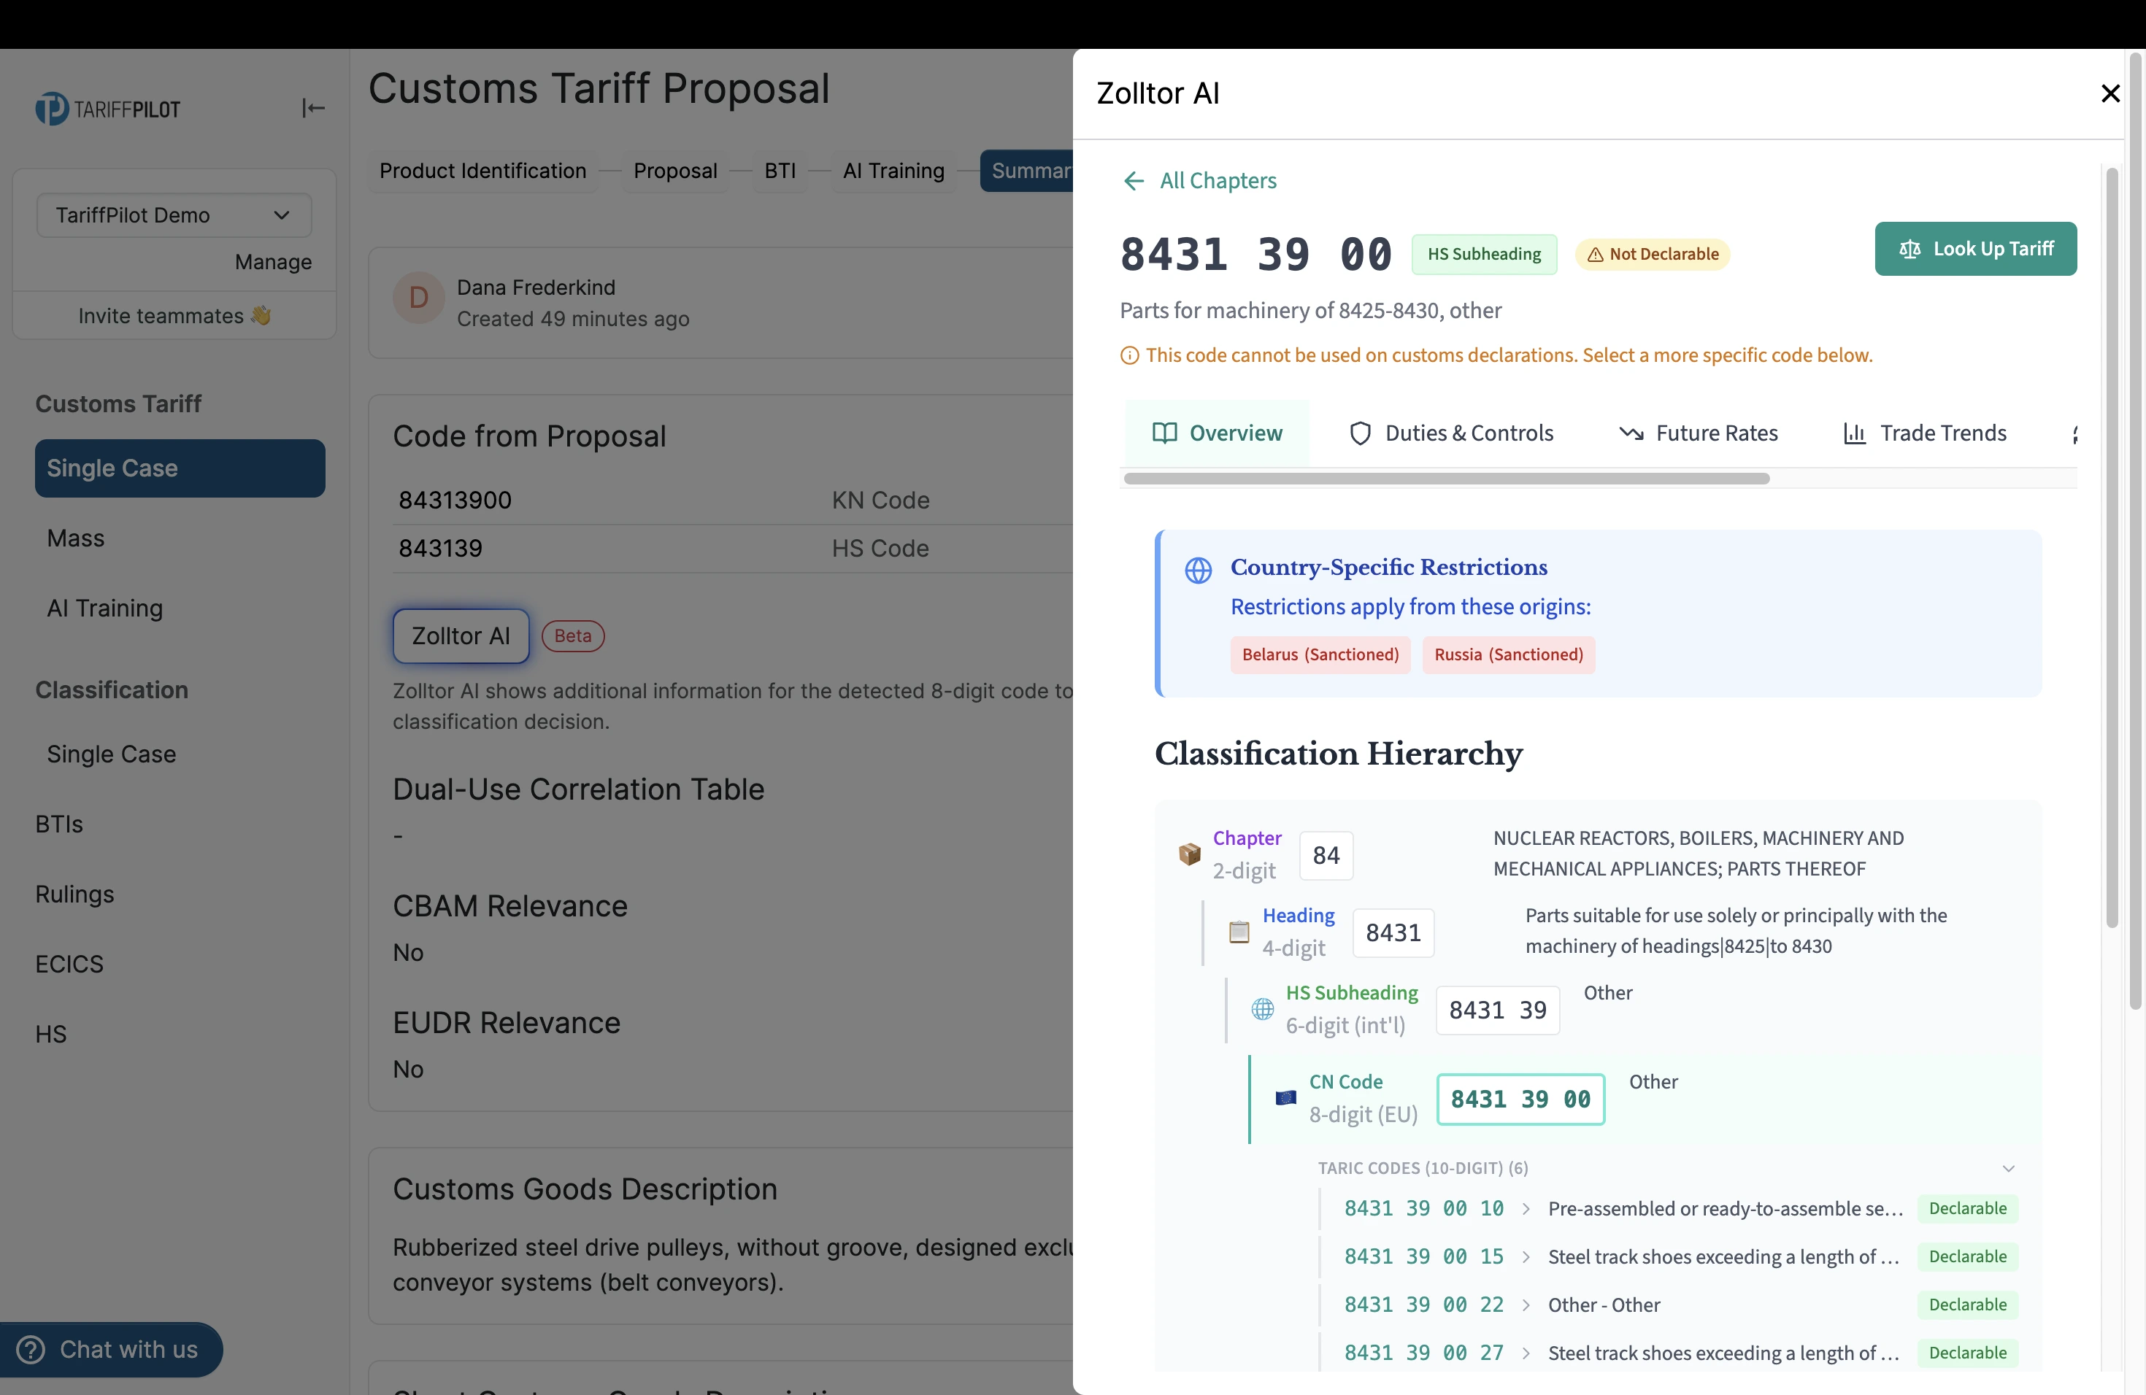Click the KN Code value 84313900
Viewport: 2146px width, 1395px height.
tap(455, 501)
